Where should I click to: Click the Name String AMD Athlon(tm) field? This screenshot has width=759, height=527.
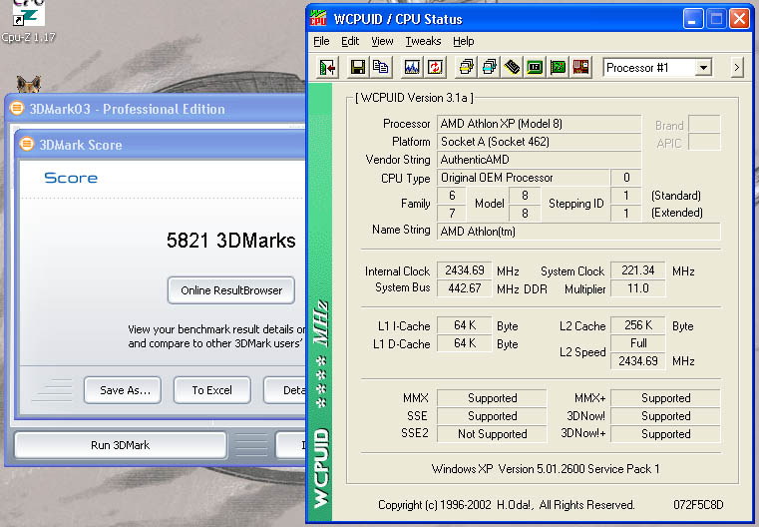(578, 231)
